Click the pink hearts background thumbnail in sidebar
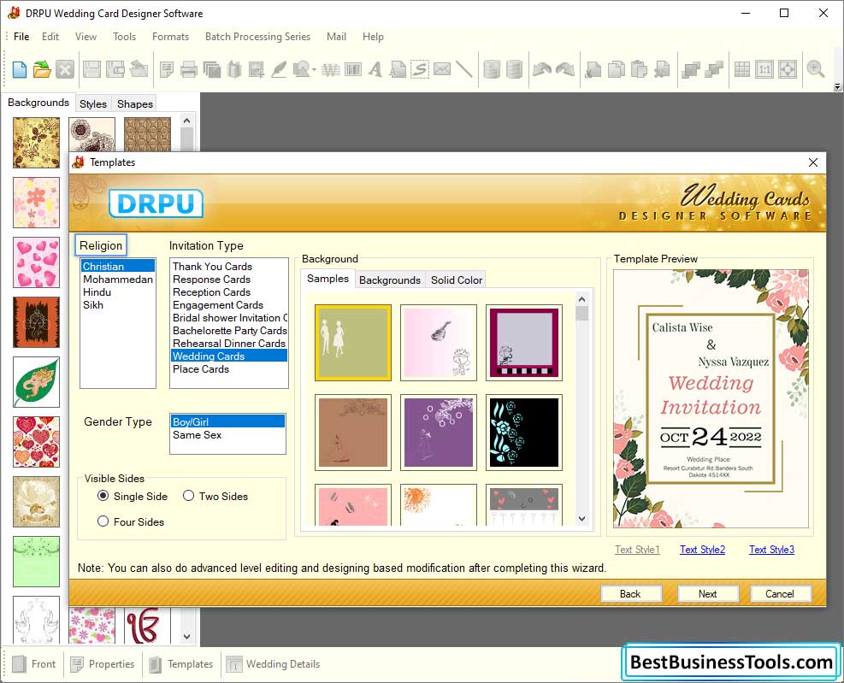The width and height of the screenshot is (844, 683). tap(36, 262)
